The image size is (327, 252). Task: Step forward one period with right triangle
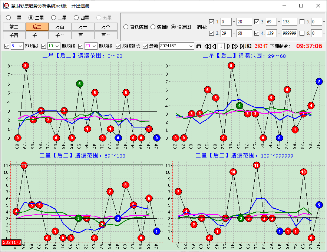click(x=228, y=46)
